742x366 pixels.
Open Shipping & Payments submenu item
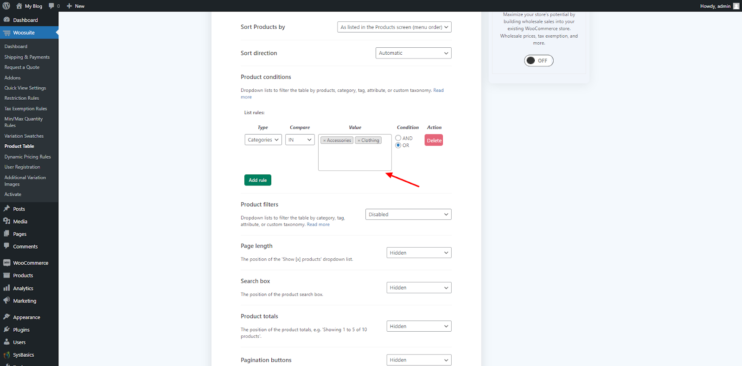tap(27, 57)
